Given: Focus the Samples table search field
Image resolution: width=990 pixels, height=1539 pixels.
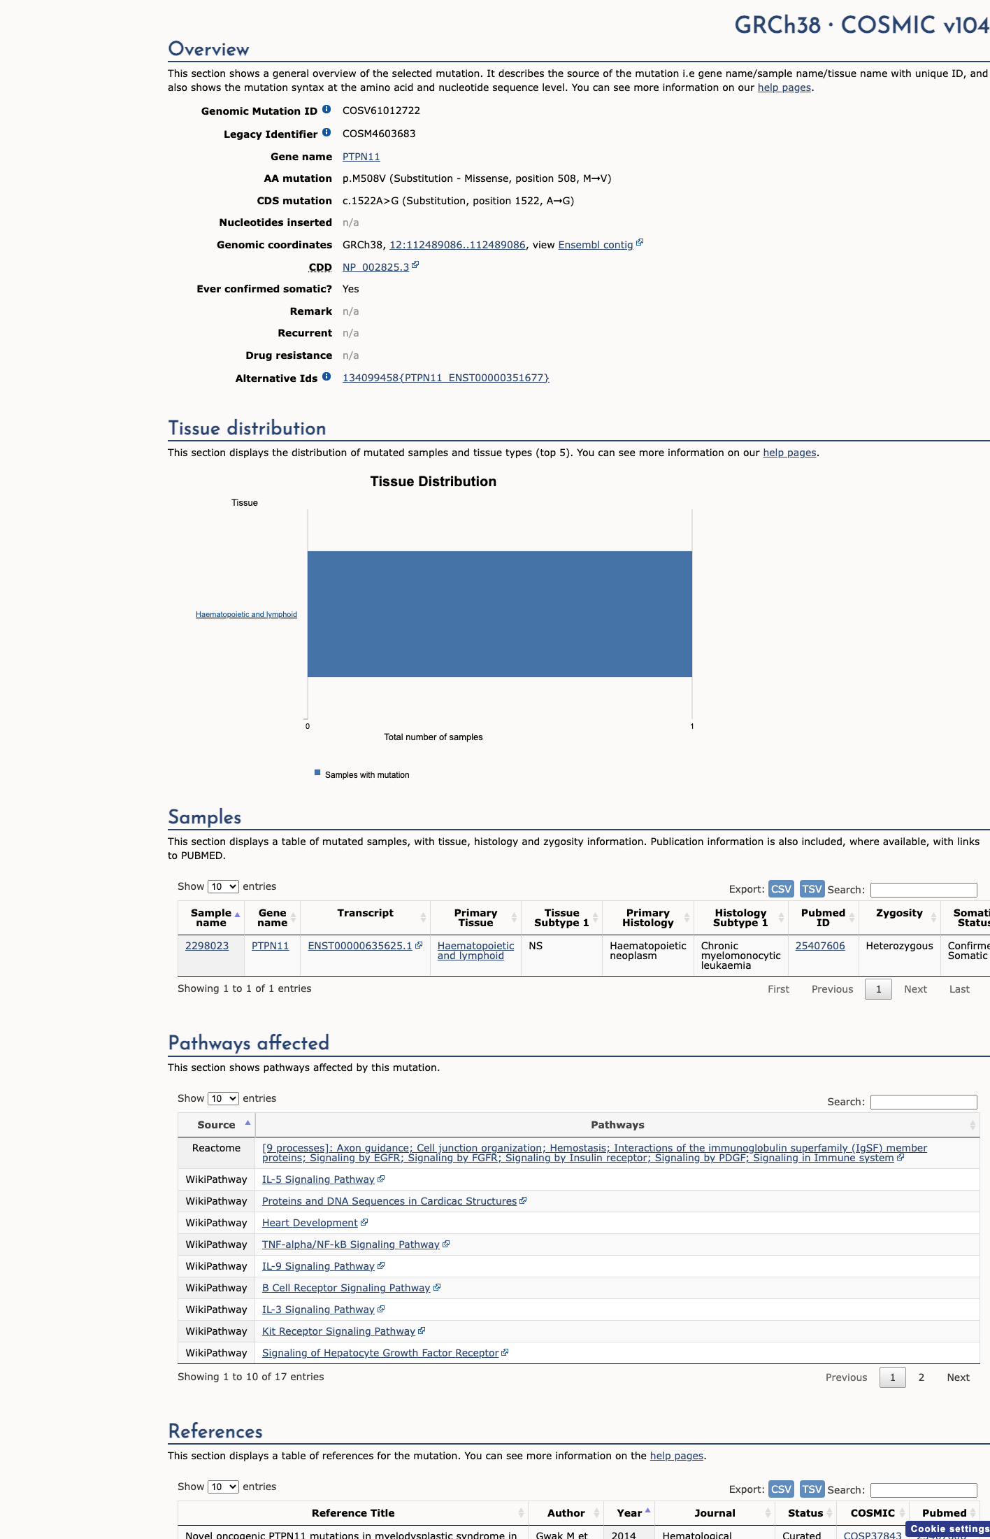Looking at the screenshot, I should [924, 890].
